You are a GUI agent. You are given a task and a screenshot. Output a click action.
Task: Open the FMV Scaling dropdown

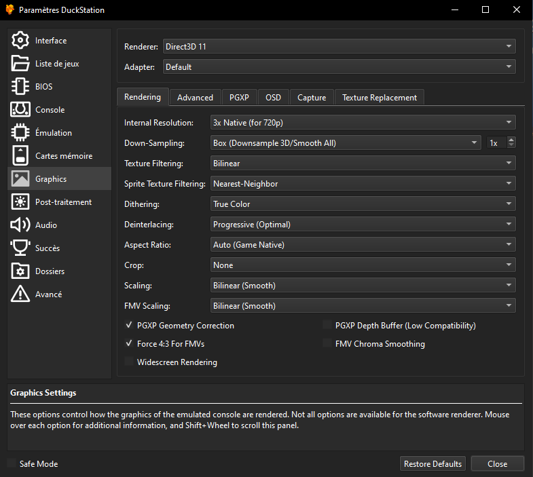[x=363, y=306]
